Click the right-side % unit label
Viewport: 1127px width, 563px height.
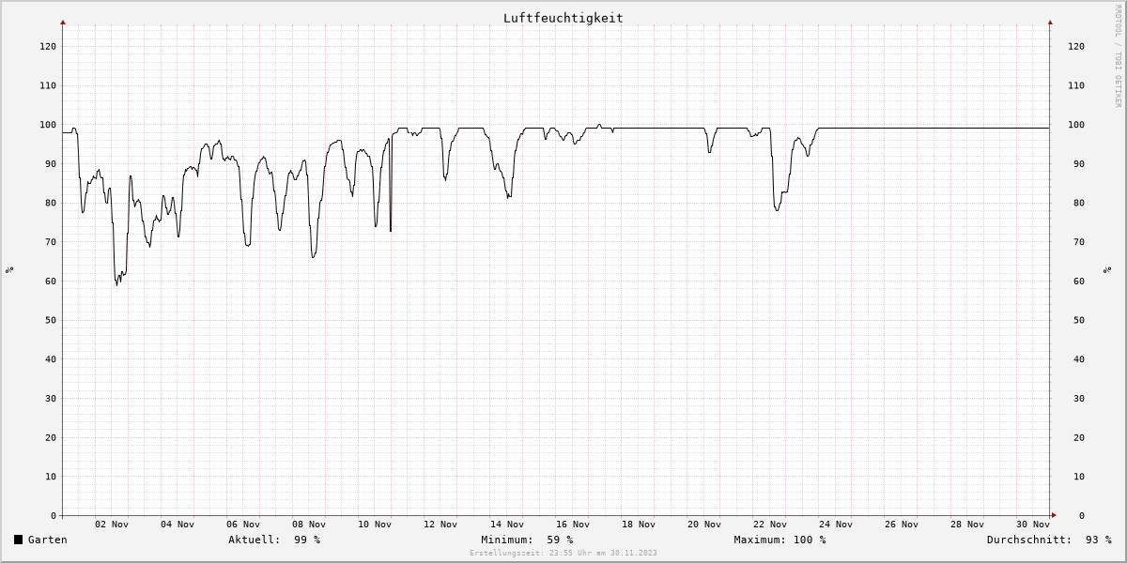[1108, 270]
